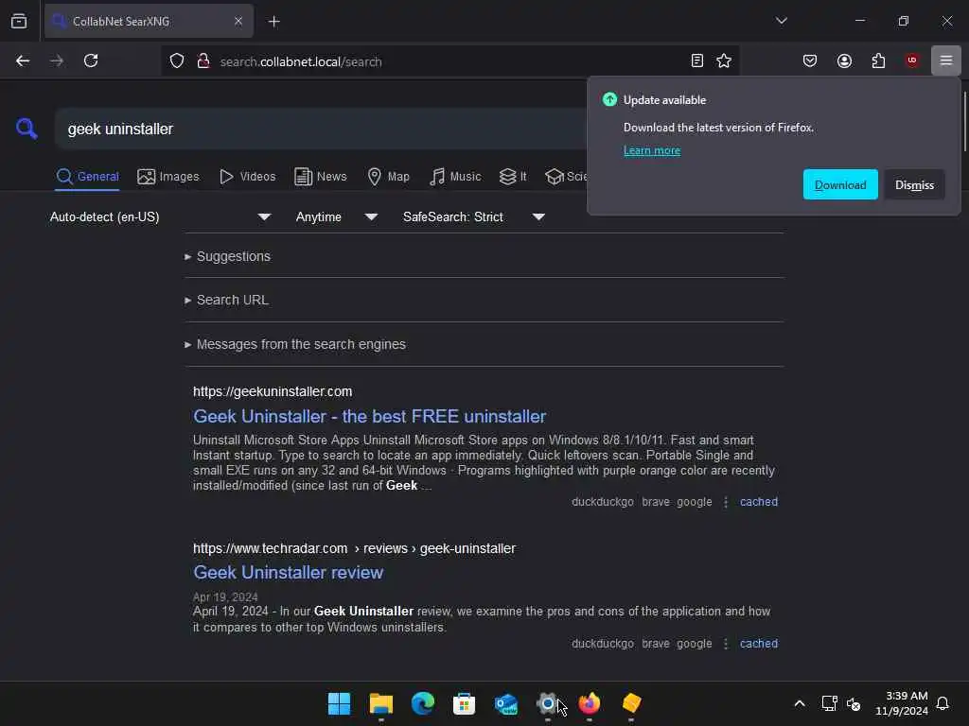
Task: Click the geek uninstaller search field
Action: (x=322, y=129)
